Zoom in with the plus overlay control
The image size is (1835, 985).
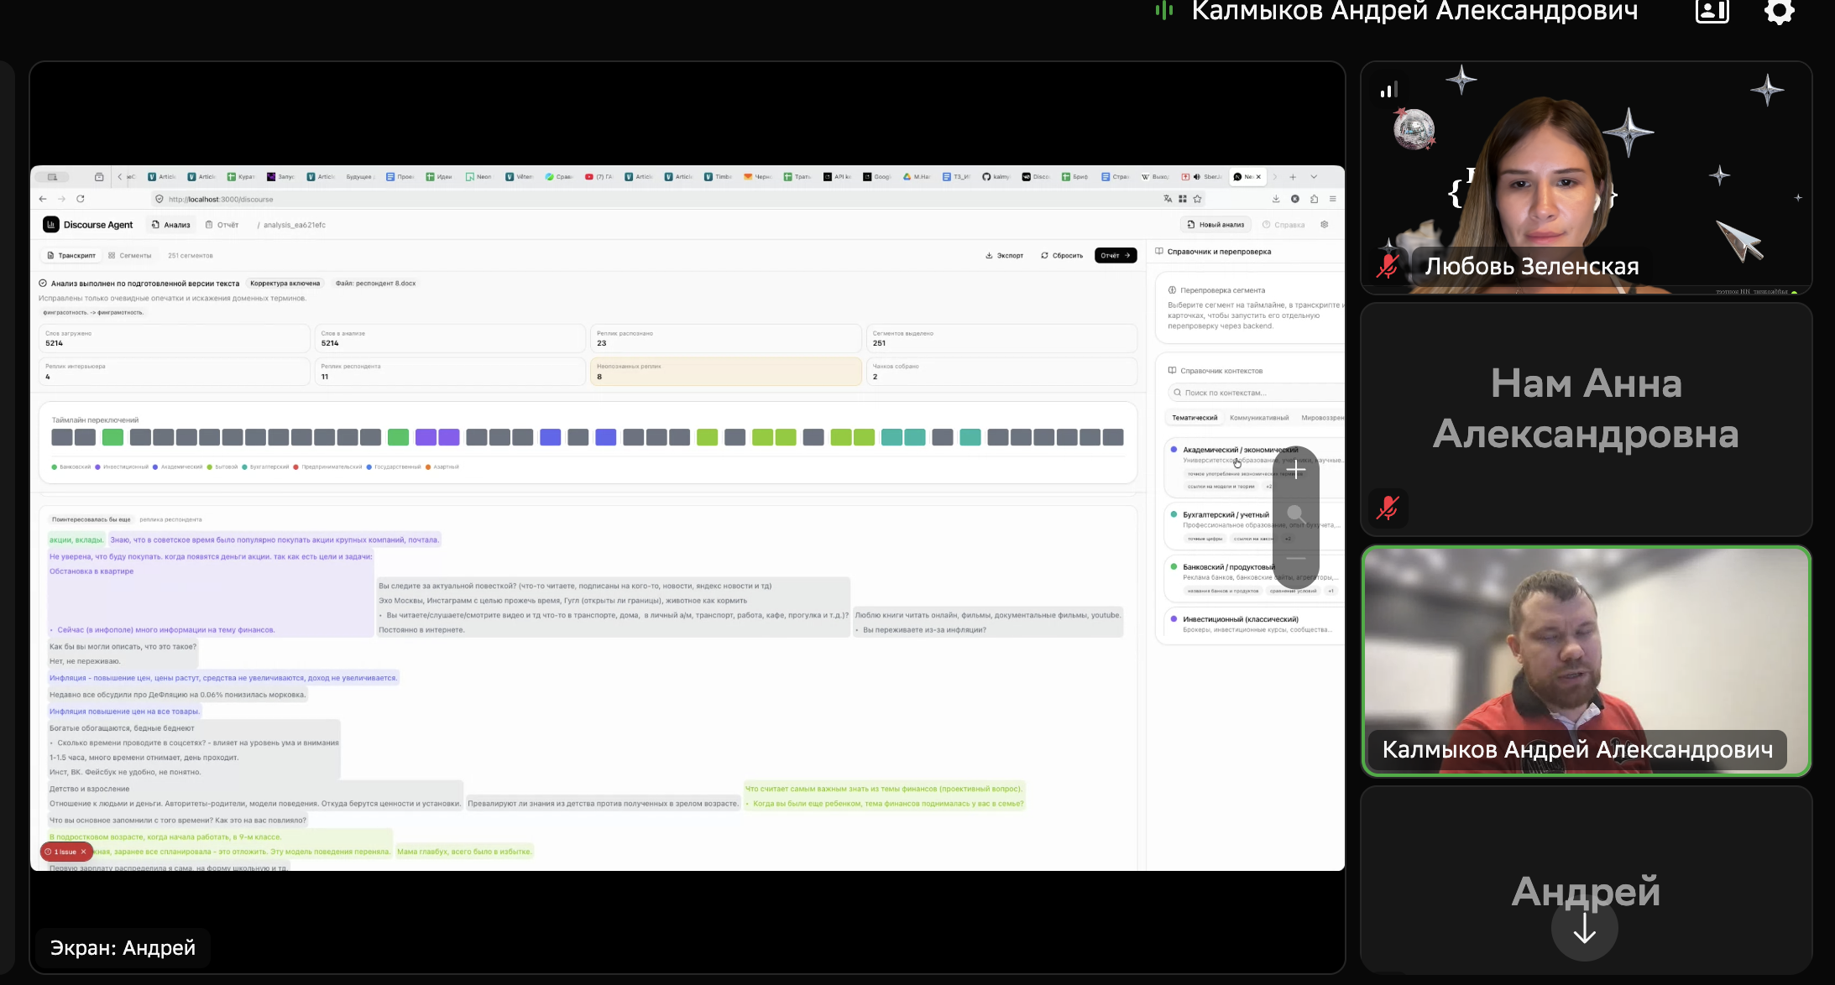[x=1296, y=471]
